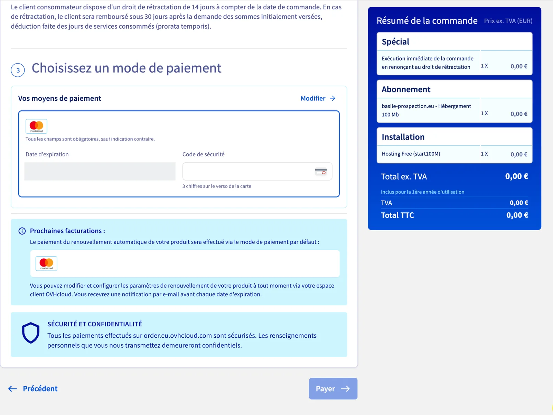The width and height of the screenshot is (553, 415).
Task: Open Modifier to change payment method
Action: pos(318,98)
